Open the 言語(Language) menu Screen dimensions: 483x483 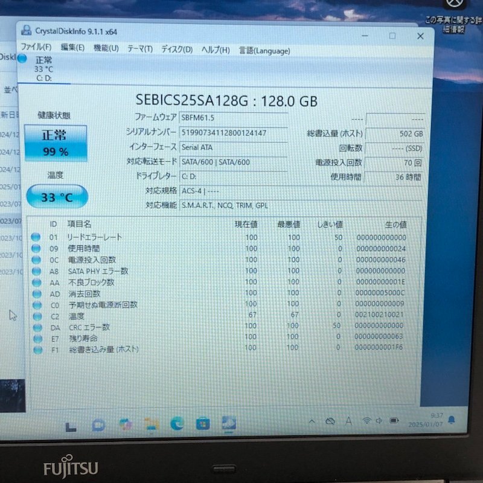tap(264, 51)
